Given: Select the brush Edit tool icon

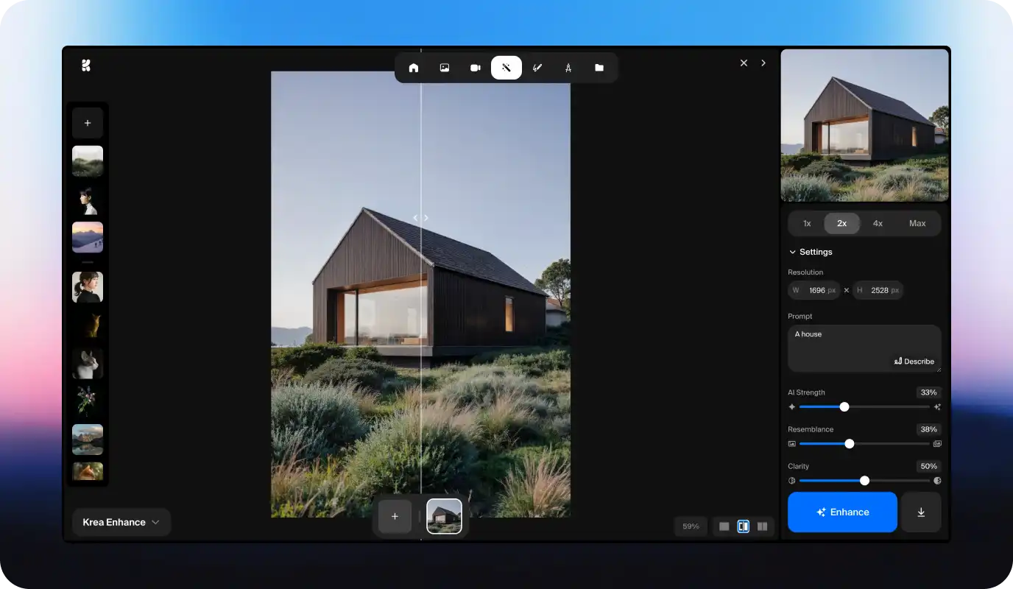Looking at the screenshot, I should coord(537,68).
